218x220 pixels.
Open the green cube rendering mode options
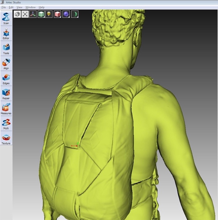coord(41,14)
